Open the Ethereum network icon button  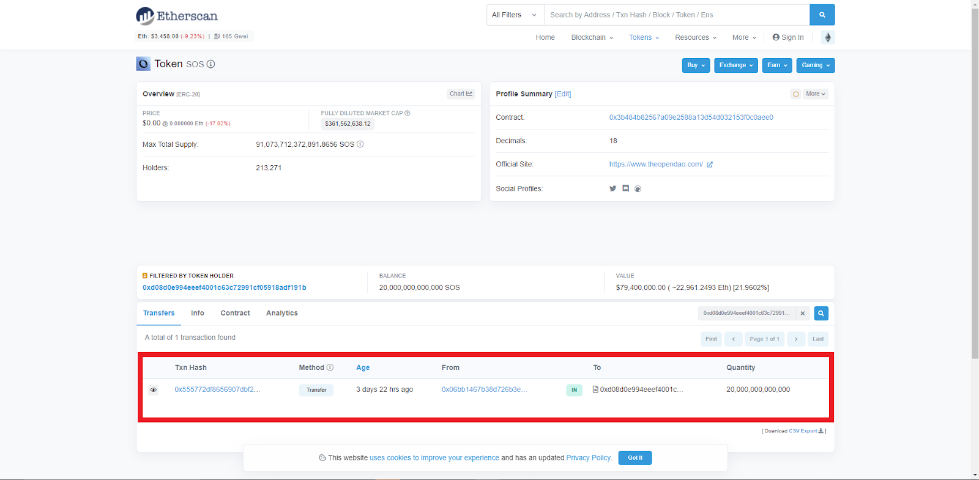[827, 37]
